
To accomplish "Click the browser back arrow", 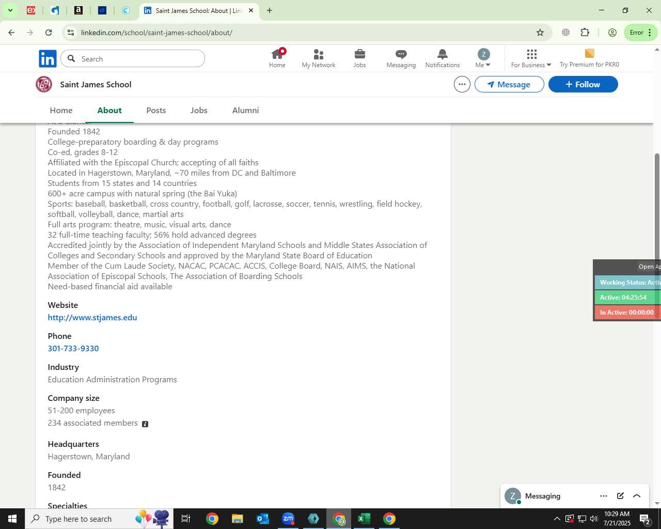I will tap(11, 33).
